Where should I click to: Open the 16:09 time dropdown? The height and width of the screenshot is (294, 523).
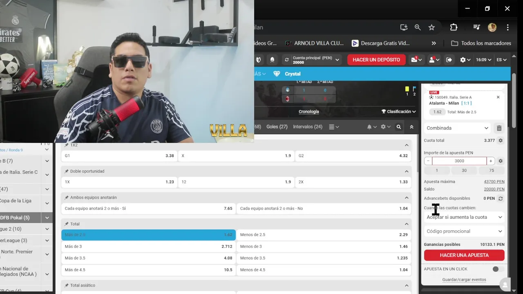coord(484,60)
